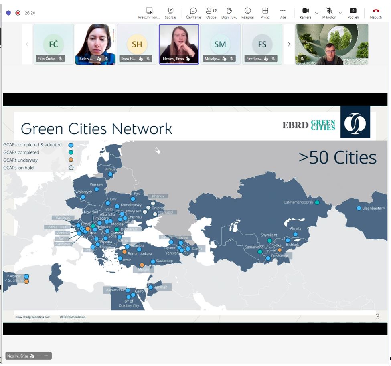Show next participants with right chevron
This screenshot has height=366, width=391.
[289, 44]
